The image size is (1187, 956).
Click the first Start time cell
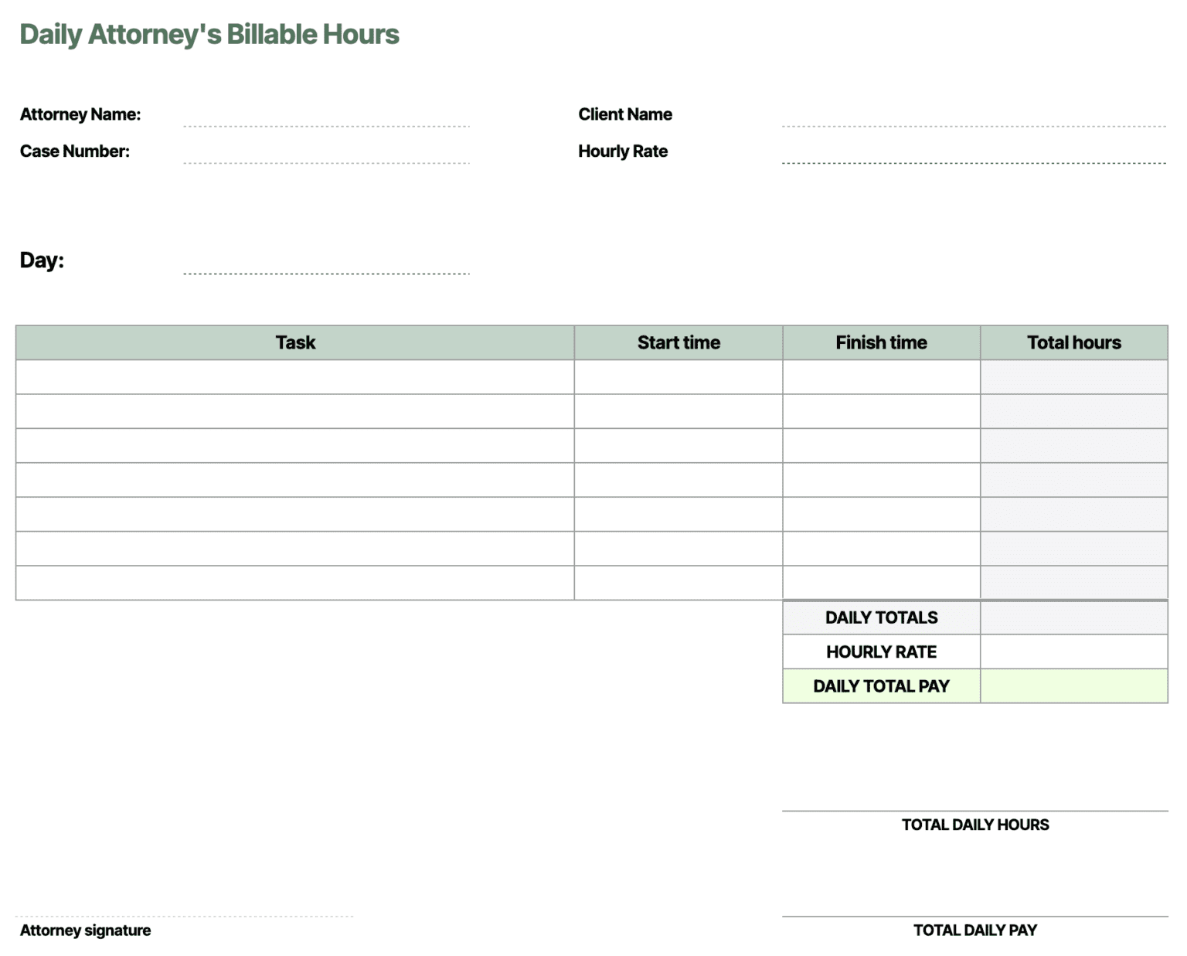click(679, 376)
